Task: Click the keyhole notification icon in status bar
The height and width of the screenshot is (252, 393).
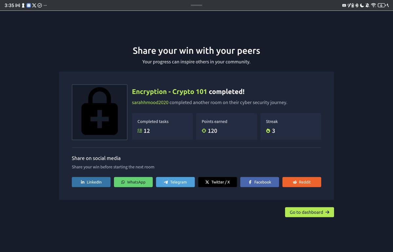Action: click(23, 5)
